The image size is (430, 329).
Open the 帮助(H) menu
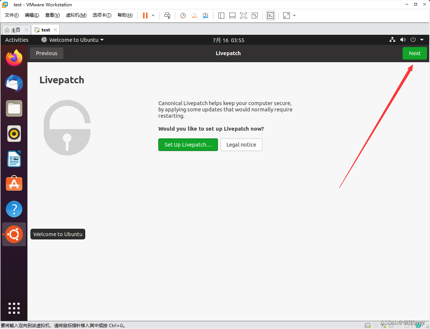click(125, 15)
